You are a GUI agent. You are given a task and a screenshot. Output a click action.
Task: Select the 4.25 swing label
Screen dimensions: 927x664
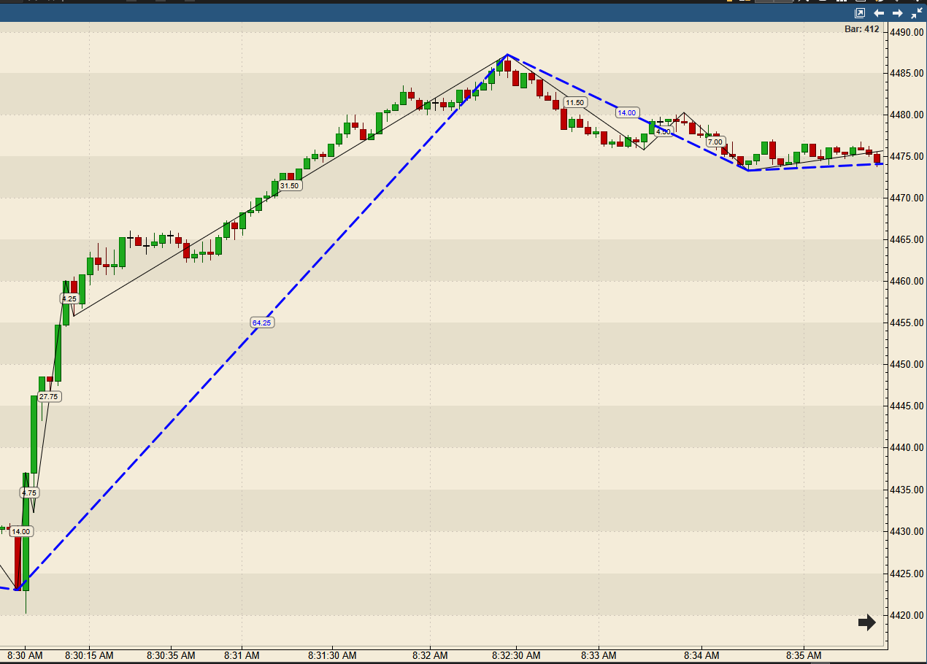tap(69, 298)
